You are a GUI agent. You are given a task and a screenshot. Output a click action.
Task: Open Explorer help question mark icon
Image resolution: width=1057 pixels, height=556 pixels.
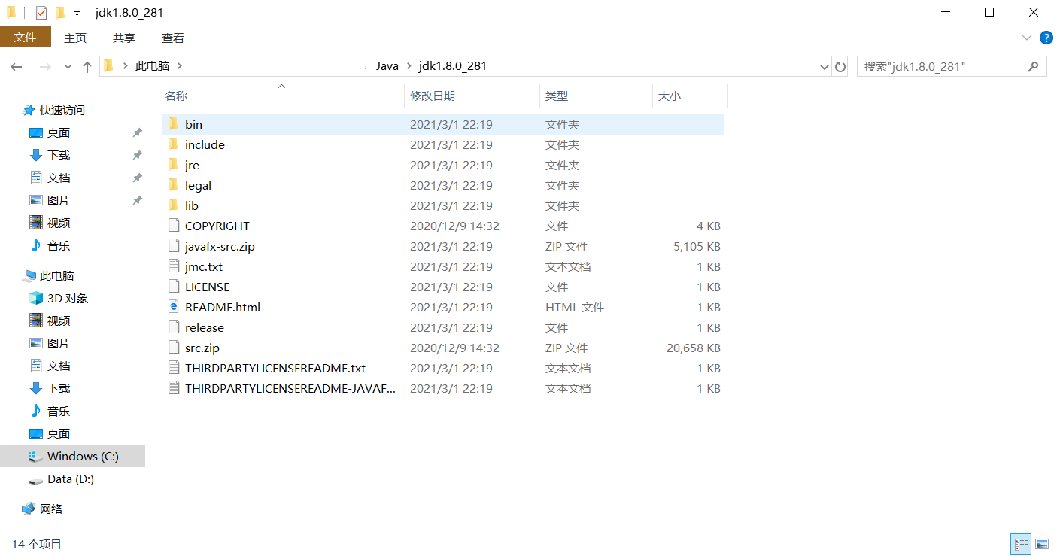[1046, 38]
